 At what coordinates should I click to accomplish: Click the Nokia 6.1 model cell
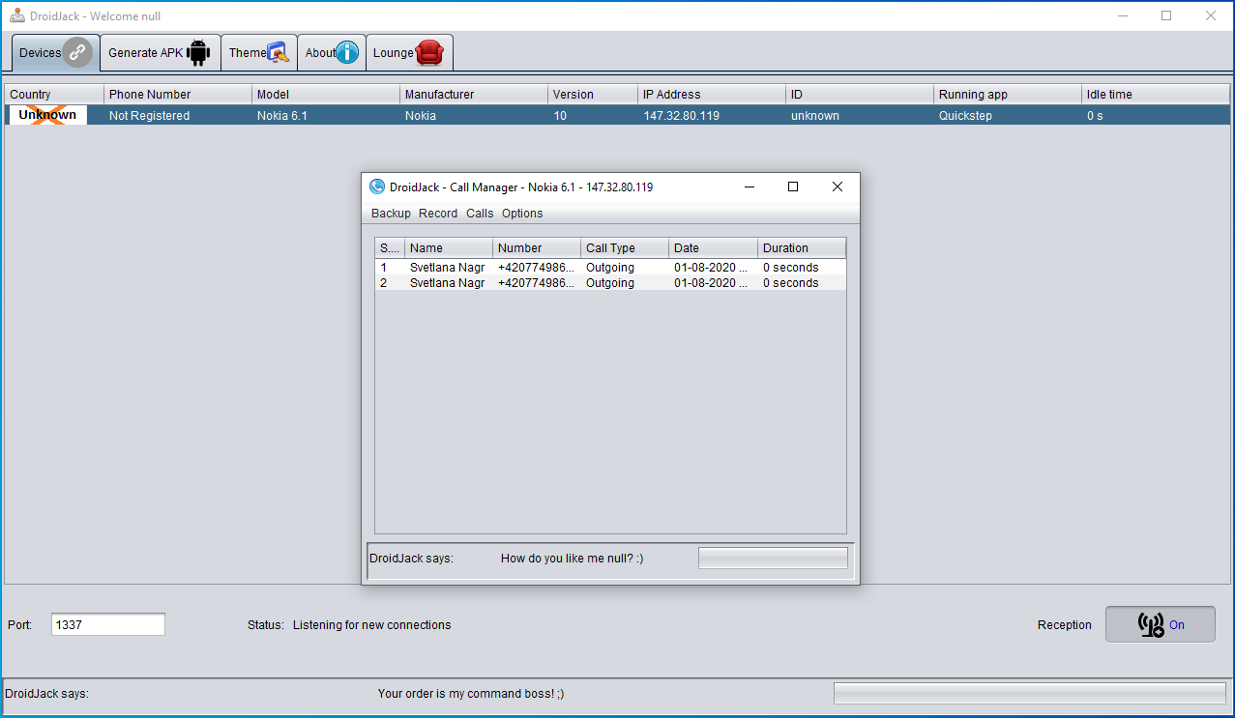[x=326, y=115]
